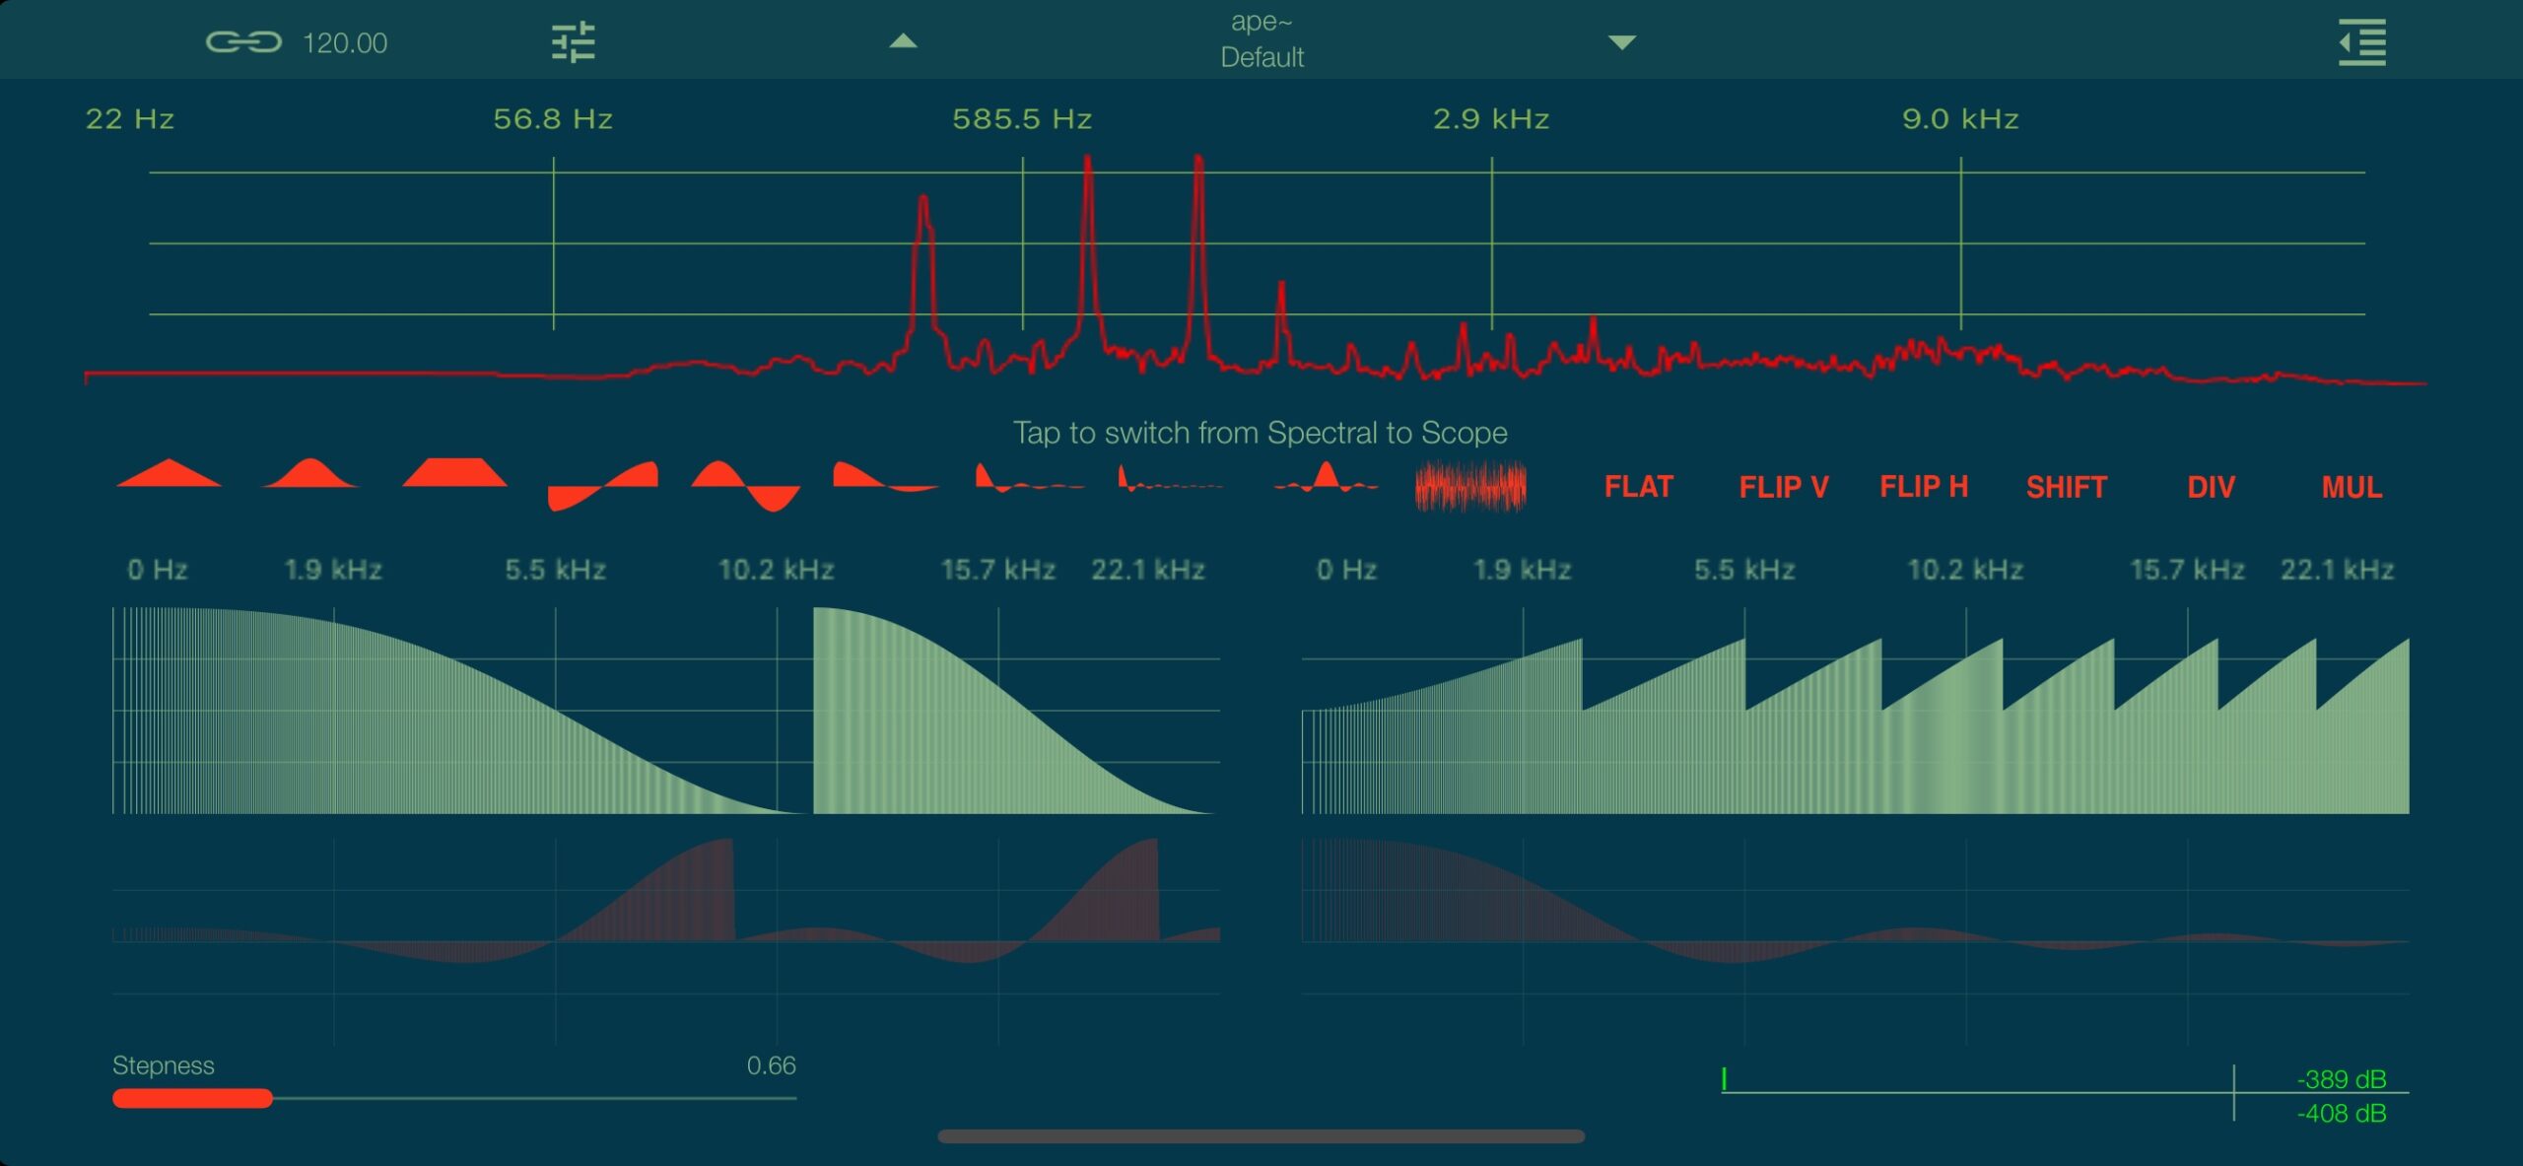The image size is (2523, 1166).
Task: Click the left green filter curve editor
Action: pyautogui.click(x=666, y=711)
